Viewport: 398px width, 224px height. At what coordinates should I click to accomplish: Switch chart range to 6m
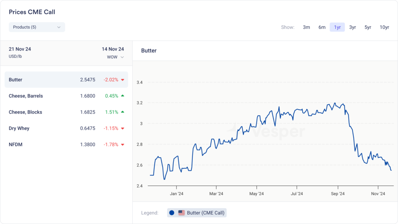pos(322,27)
